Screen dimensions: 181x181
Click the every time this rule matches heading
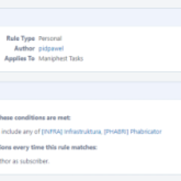pyautogui.click(x=48, y=148)
